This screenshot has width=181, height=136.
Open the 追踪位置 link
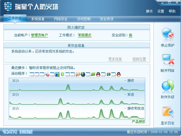pos(139,59)
